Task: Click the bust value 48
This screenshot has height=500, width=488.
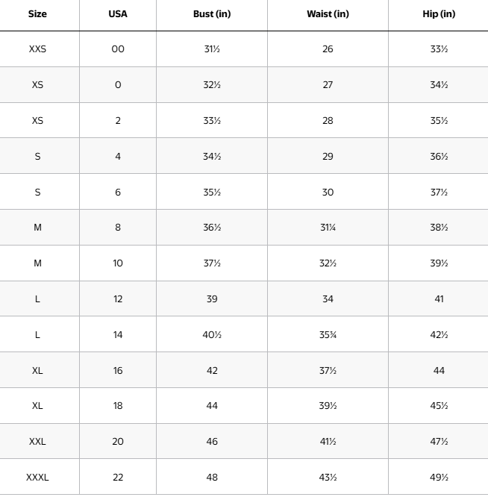Action: (212, 478)
